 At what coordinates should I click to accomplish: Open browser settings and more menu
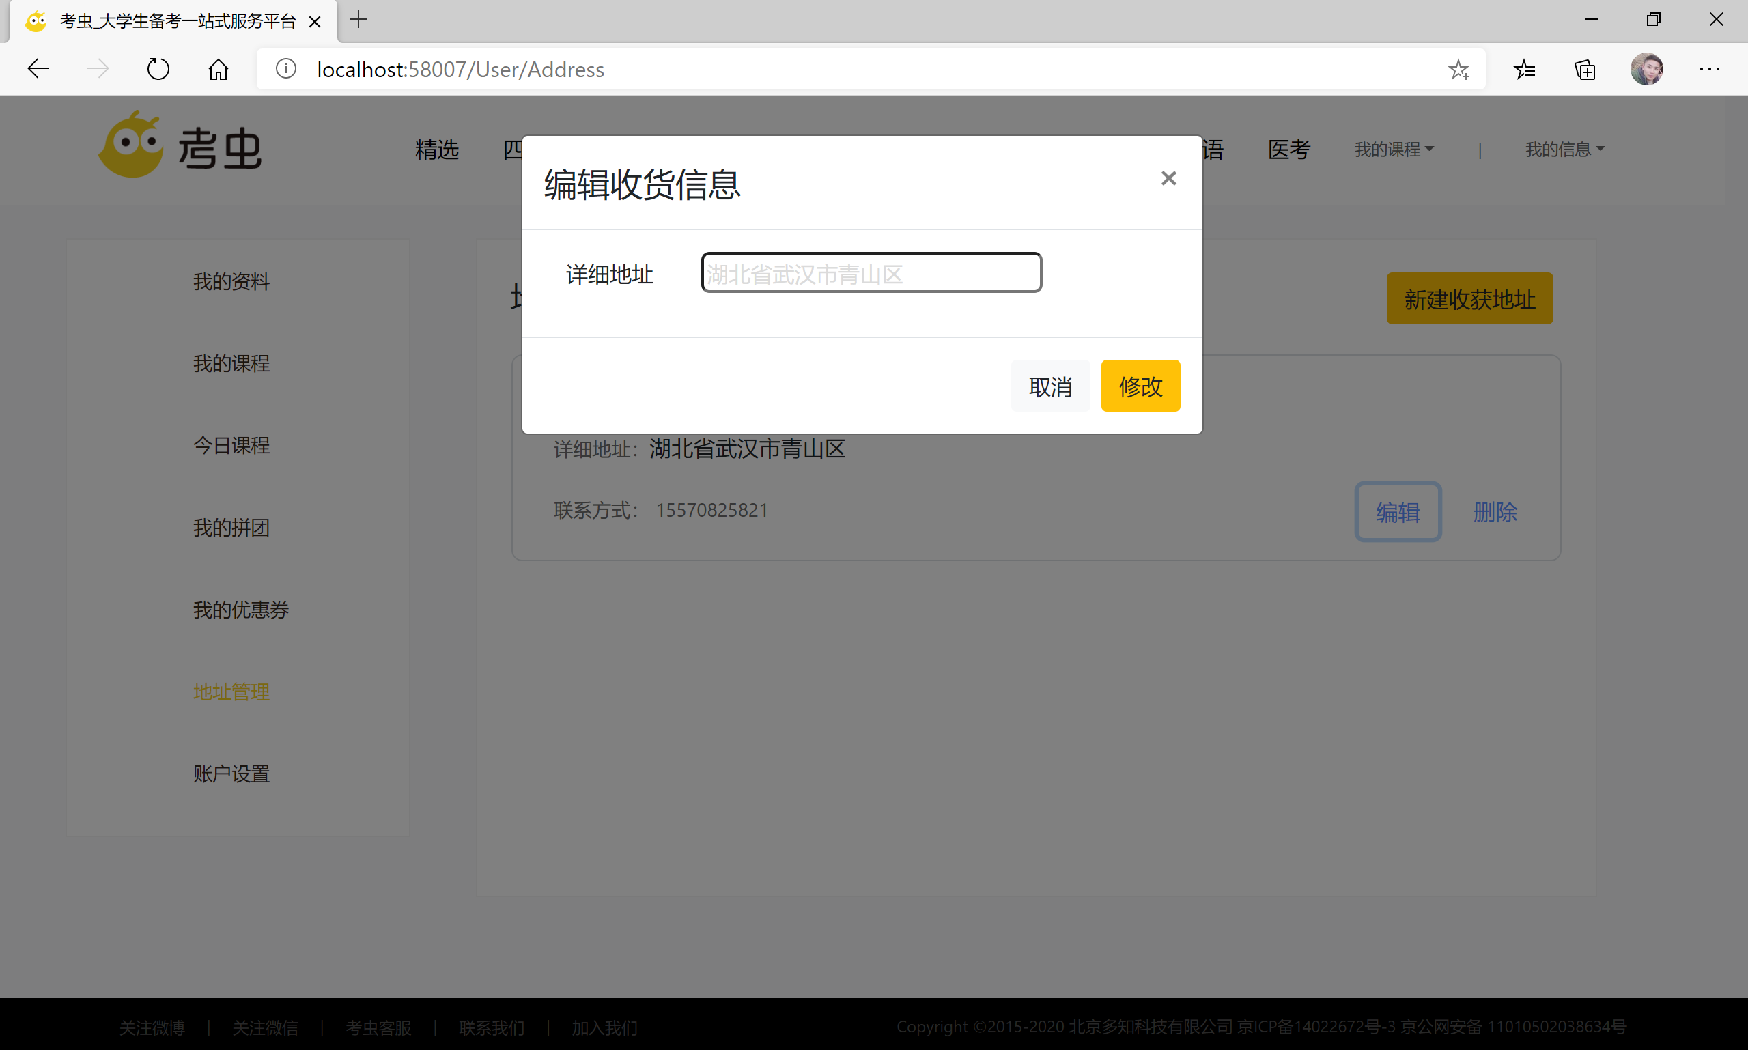(1709, 70)
